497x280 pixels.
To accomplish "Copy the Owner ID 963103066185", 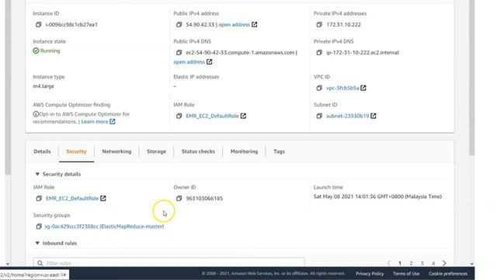I will 179,198.
